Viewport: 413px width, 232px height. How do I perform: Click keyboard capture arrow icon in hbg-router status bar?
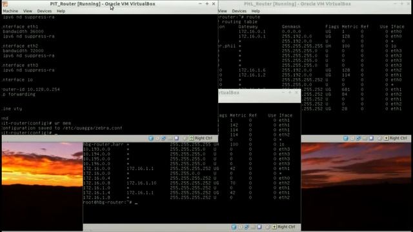(x=274, y=227)
